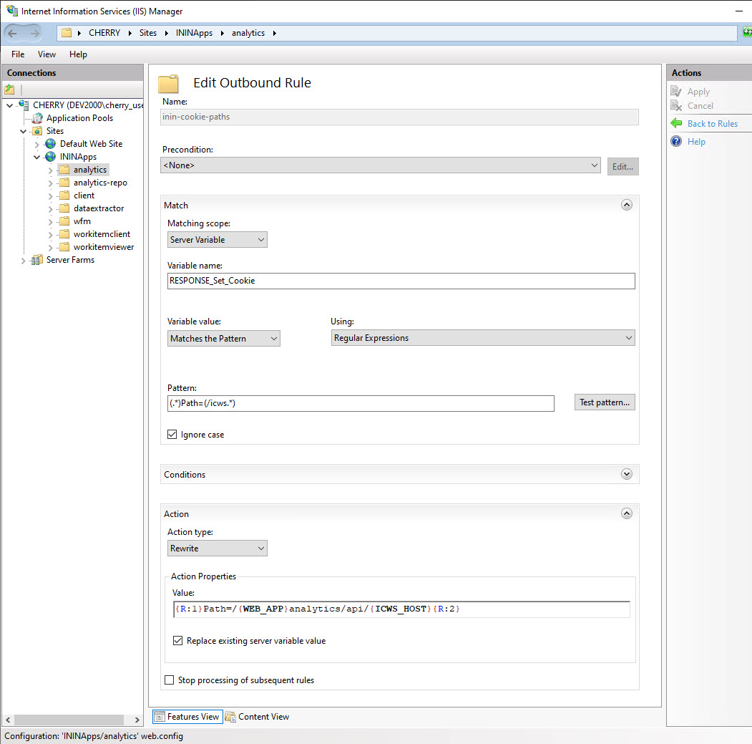The width and height of the screenshot is (752, 744).
Task: Click the home folder icon in the breadcrumb bar
Action: (x=68, y=32)
